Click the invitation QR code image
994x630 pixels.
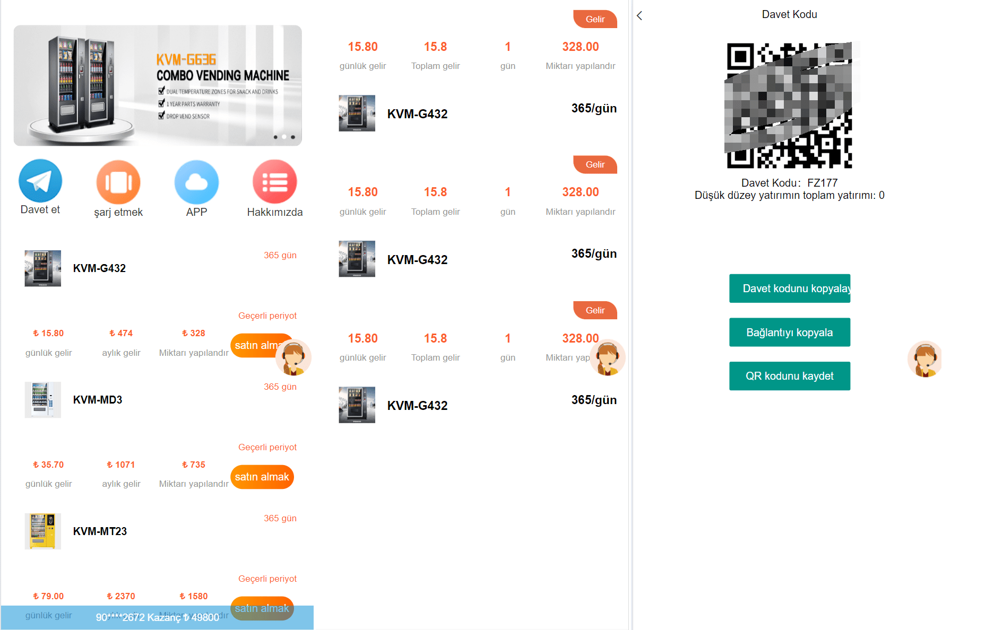point(789,106)
